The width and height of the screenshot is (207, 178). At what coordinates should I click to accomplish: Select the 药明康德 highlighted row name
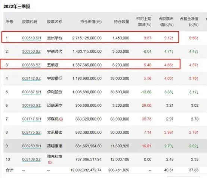tap(55, 146)
